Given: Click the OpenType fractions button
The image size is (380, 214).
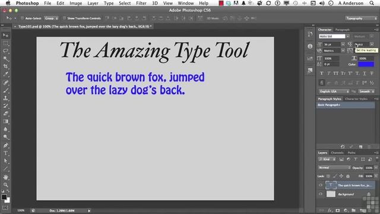Looking at the screenshot, I should 372,83.
